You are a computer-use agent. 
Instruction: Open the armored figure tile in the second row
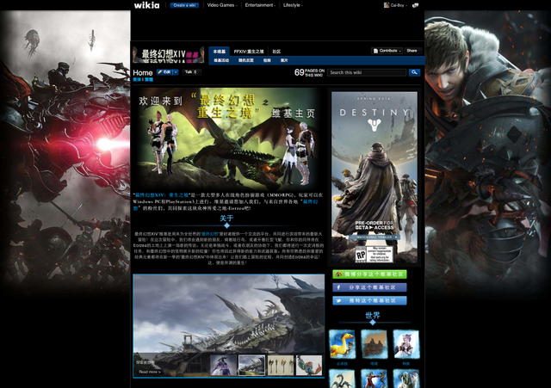point(406,379)
